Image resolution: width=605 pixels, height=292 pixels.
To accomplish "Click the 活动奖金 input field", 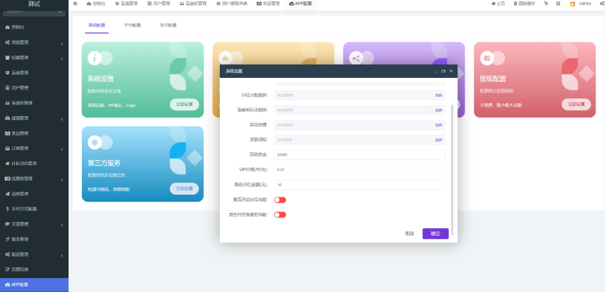I will (360, 154).
